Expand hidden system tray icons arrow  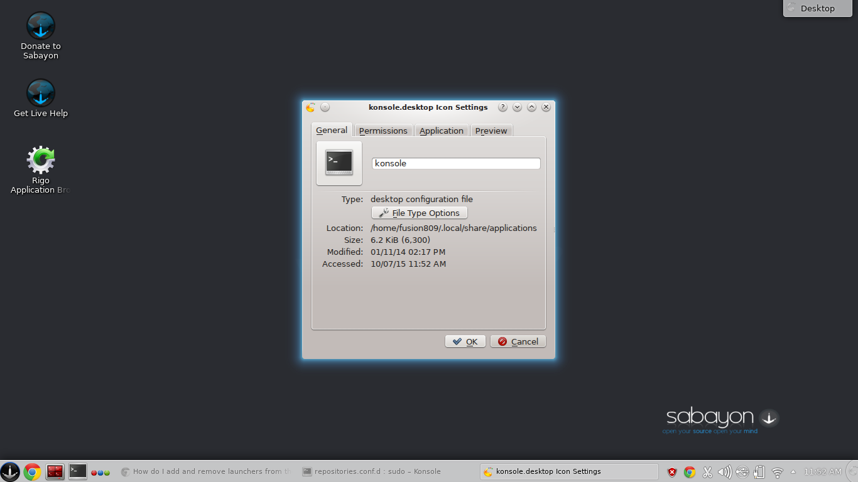pos(793,471)
